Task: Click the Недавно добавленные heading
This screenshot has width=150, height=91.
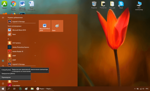Action: [15, 18]
